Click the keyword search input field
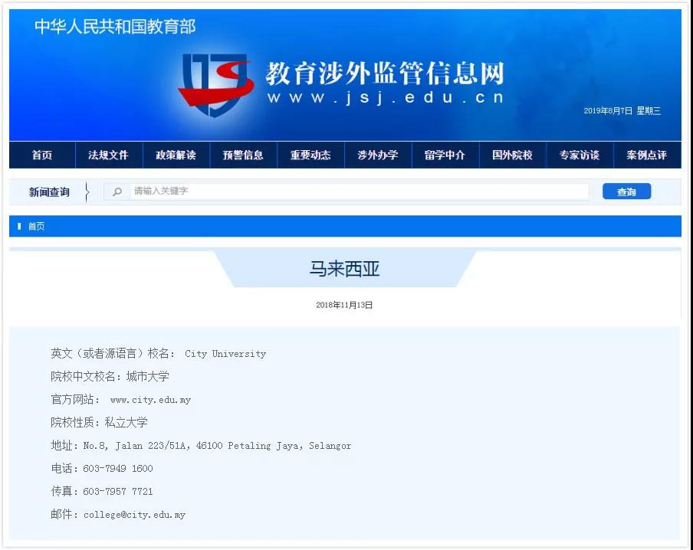This screenshot has height=550, width=693. tap(345, 192)
